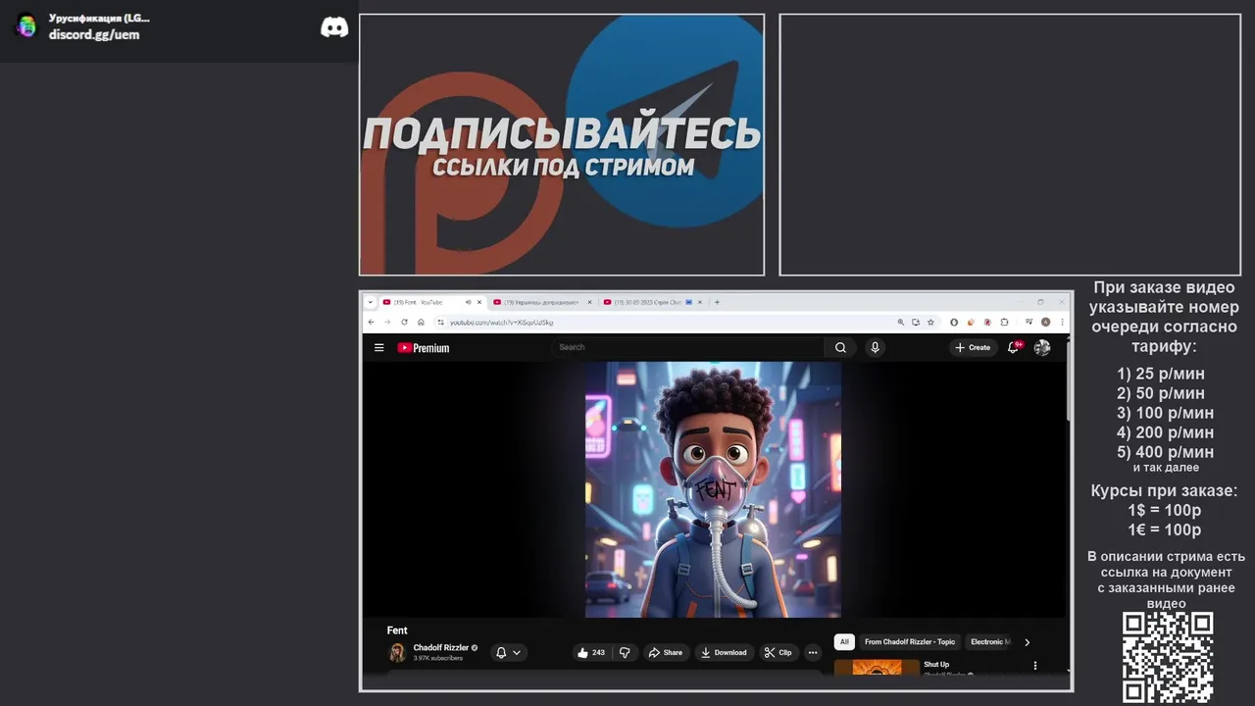The height and width of the screenshot is (706, 1255).
Task: Click the 1$ = 100р rate text
Action: point(1164,510)
